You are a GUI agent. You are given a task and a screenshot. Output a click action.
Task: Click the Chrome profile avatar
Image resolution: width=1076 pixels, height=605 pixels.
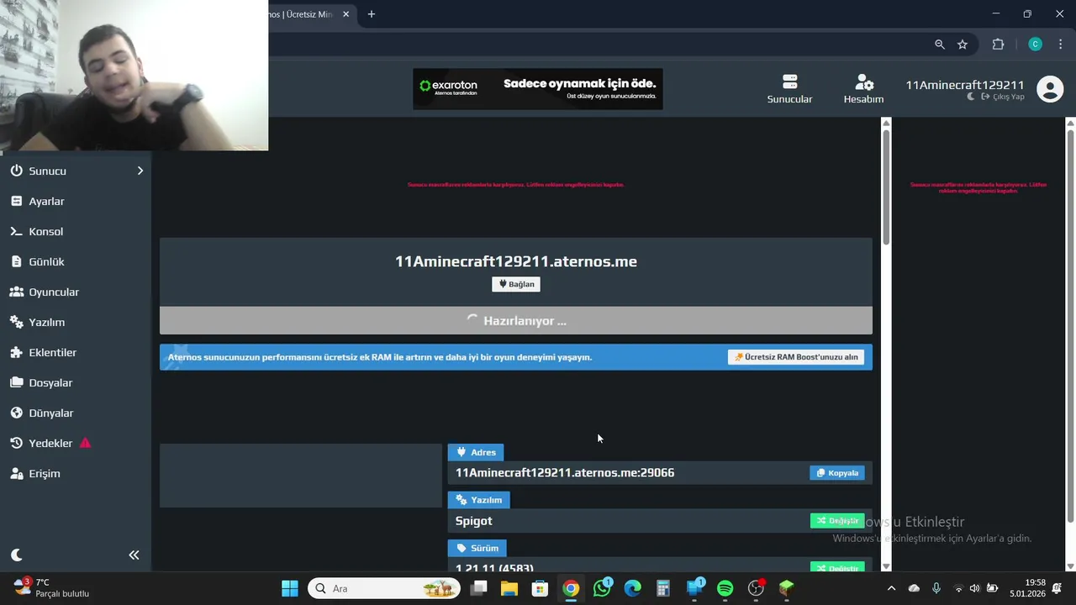coord(1036,45)
